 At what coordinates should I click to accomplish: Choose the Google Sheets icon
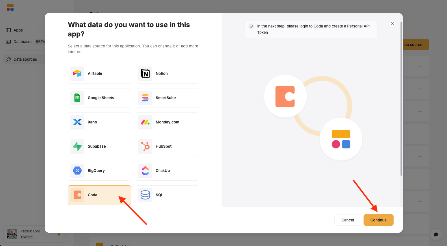[x=77, y=98]
